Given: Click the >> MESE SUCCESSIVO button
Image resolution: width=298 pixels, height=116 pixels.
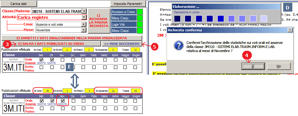Looking at the screenshot, I should (x=122, y=44).
